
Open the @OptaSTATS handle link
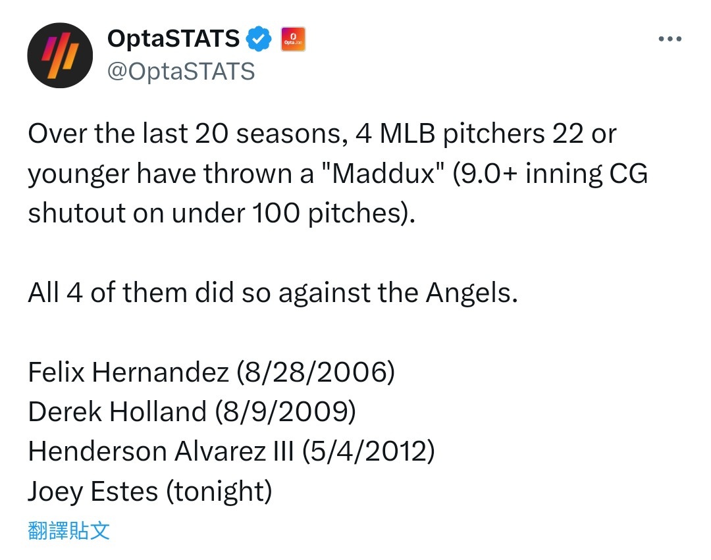click(180, 70)
